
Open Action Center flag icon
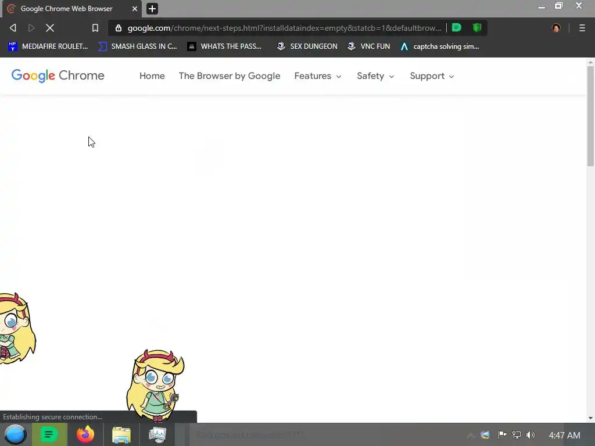(x=502, y=434)
